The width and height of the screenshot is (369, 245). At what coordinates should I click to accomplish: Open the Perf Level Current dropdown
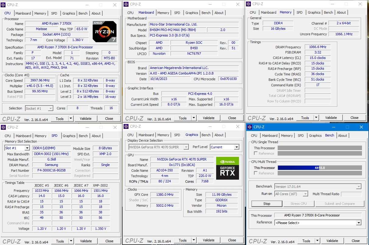coord(237,147)
